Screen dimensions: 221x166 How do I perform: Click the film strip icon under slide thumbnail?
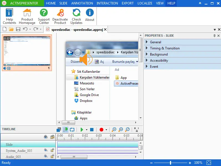[9, 69]
